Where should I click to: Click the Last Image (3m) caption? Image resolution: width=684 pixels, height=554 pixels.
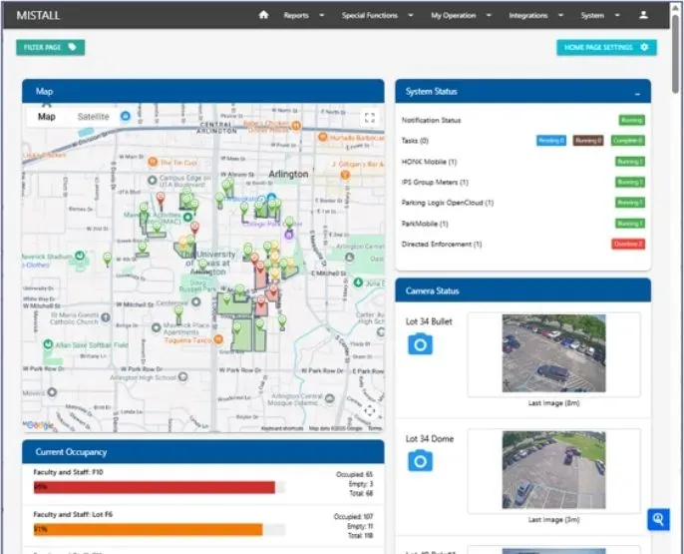[x=553, y=519]
